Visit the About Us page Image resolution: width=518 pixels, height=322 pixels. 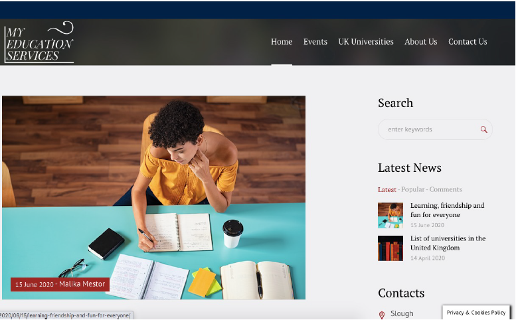click(x=420, y=42)
